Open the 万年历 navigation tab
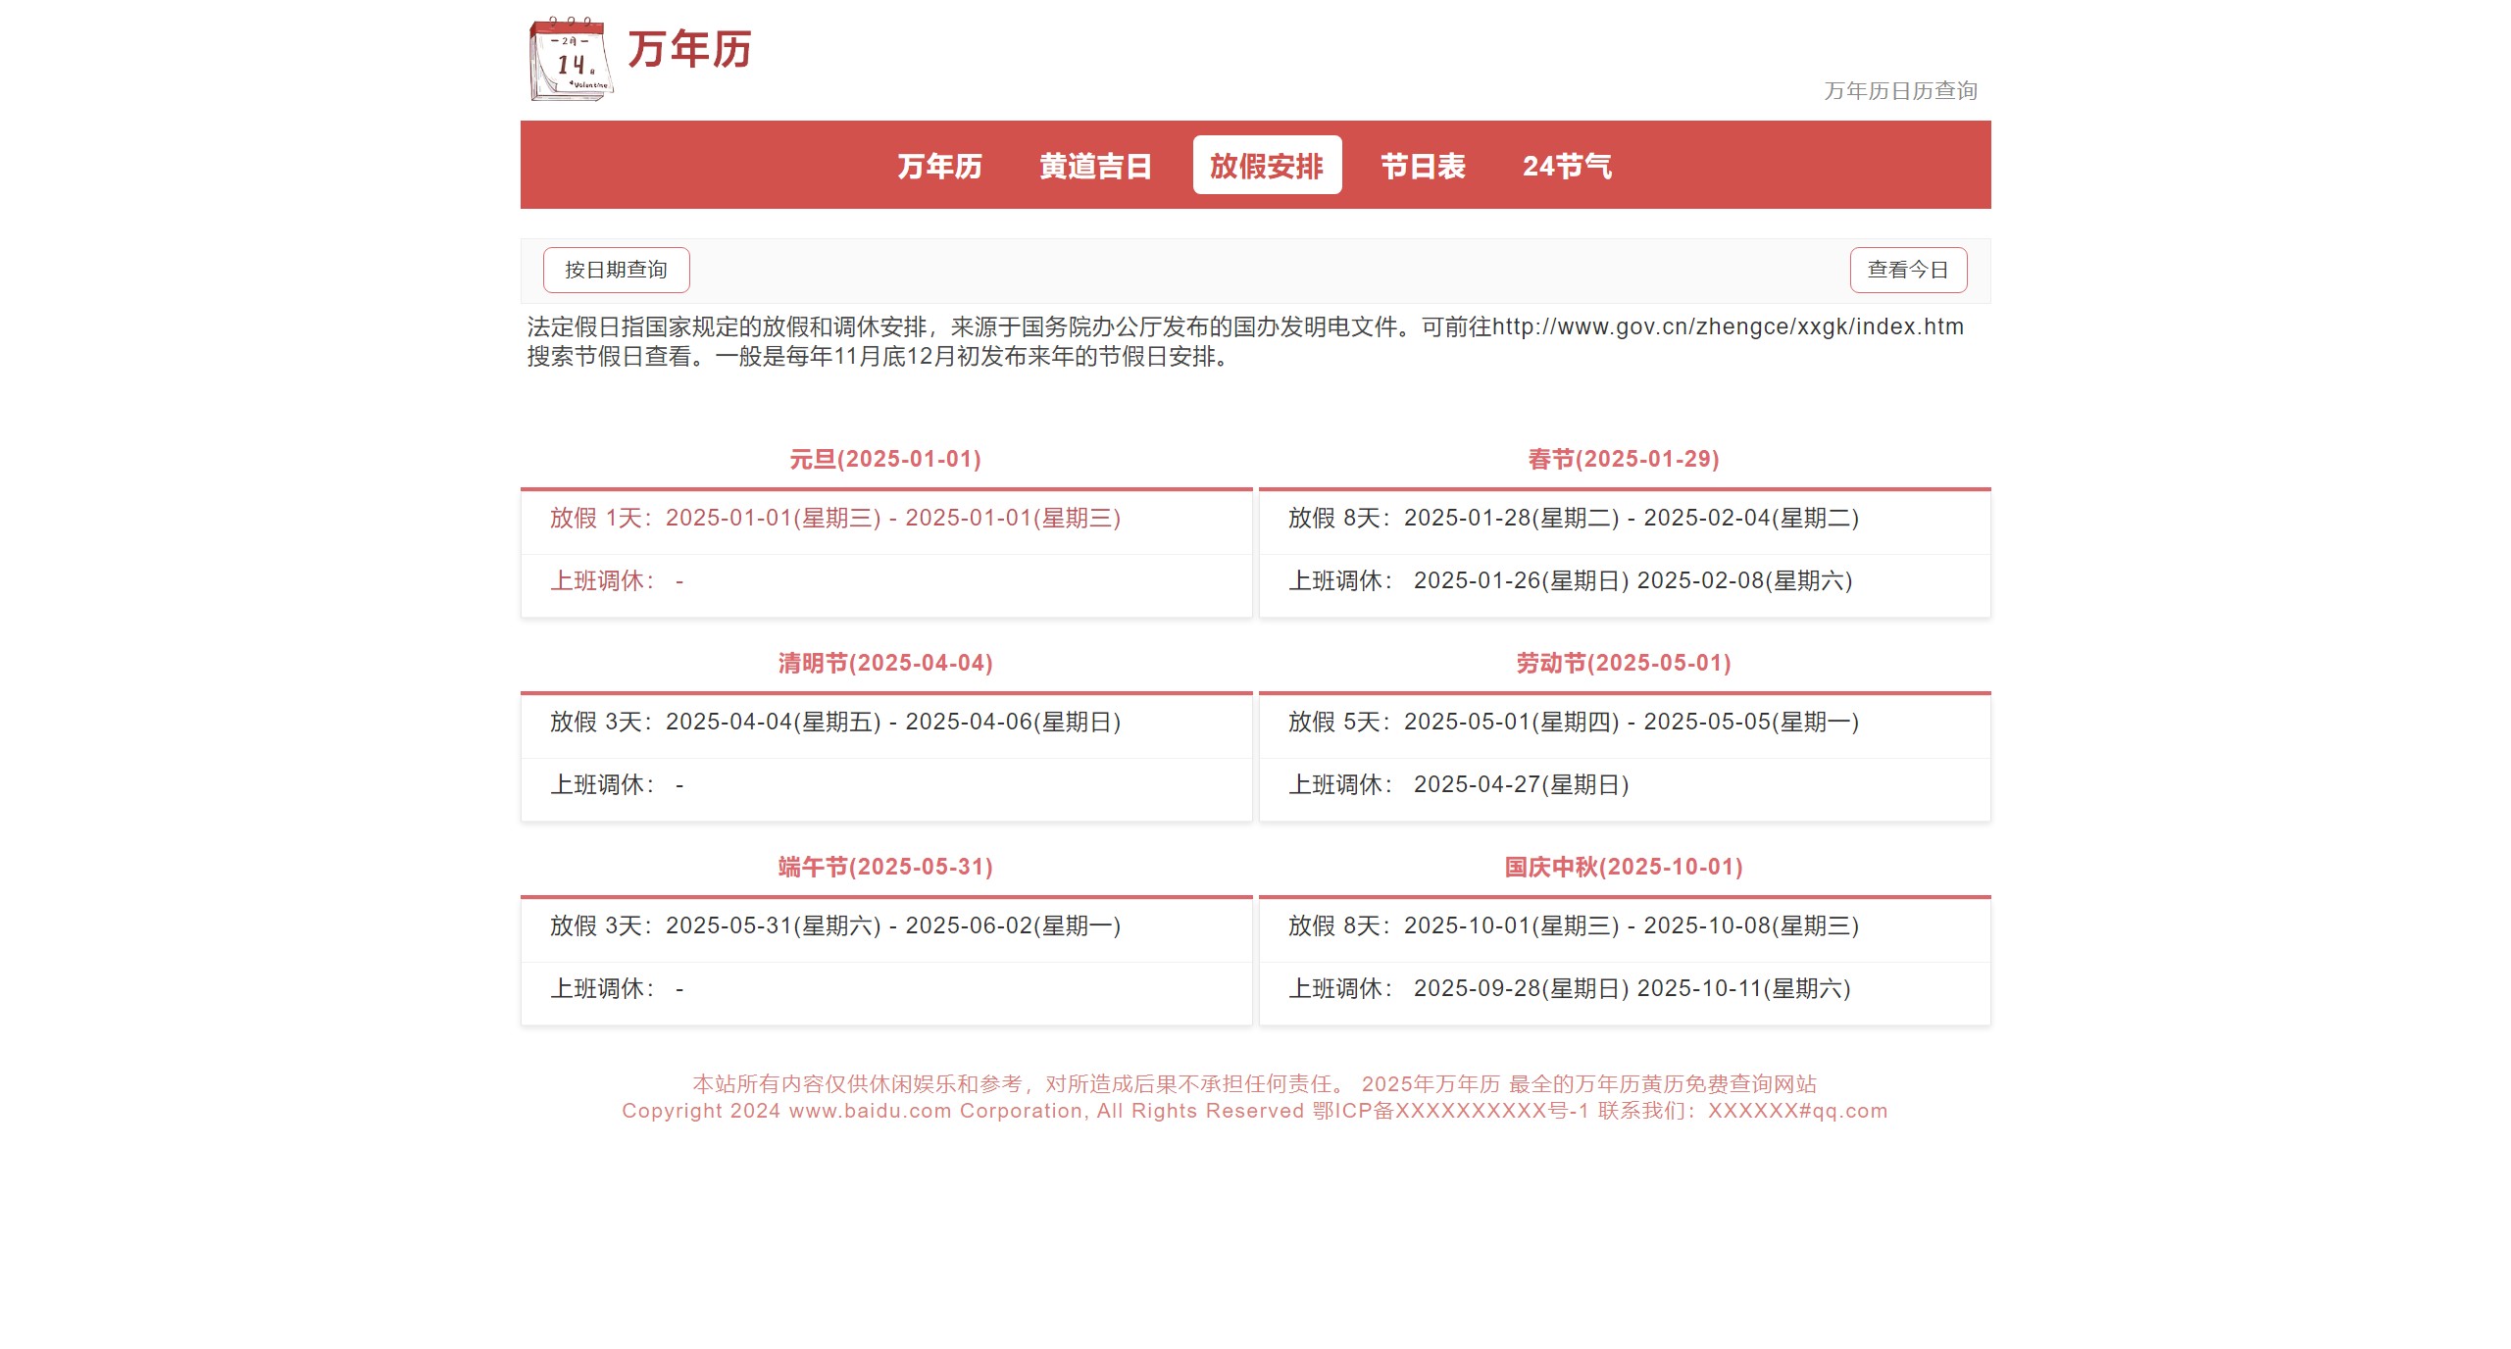The height and width of the screenshot is (1349, 2511). click(x=939, y=166)
